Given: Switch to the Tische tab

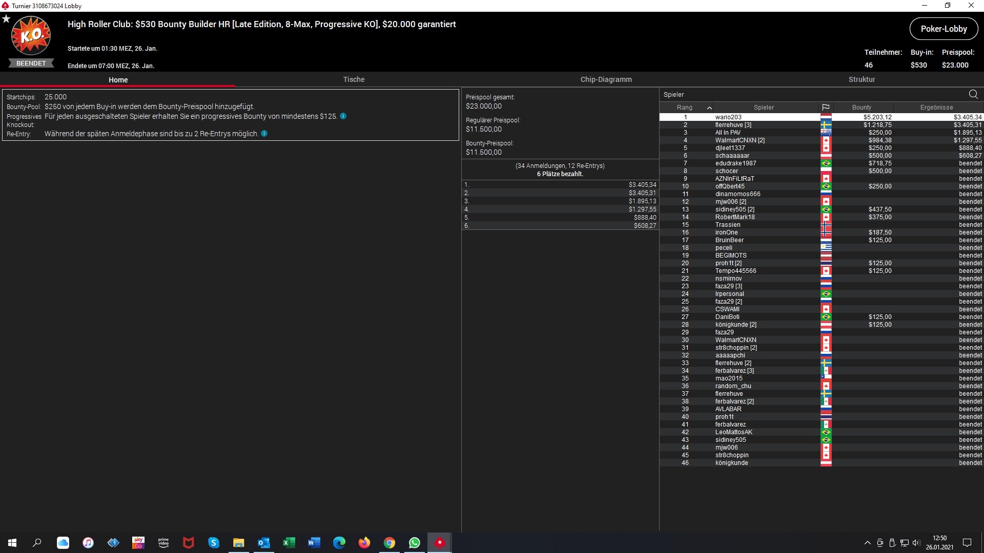Looking at the screenshot, I should (354, 79).
